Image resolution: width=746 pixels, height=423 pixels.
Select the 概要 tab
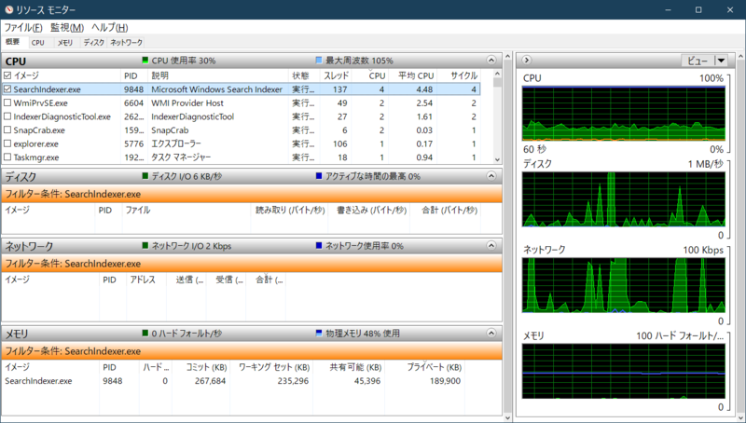13,42
